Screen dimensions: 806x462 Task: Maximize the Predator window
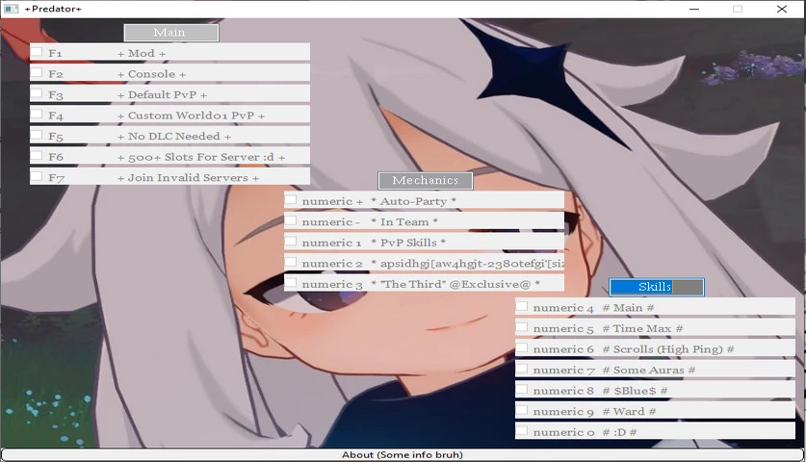point(738,9)
